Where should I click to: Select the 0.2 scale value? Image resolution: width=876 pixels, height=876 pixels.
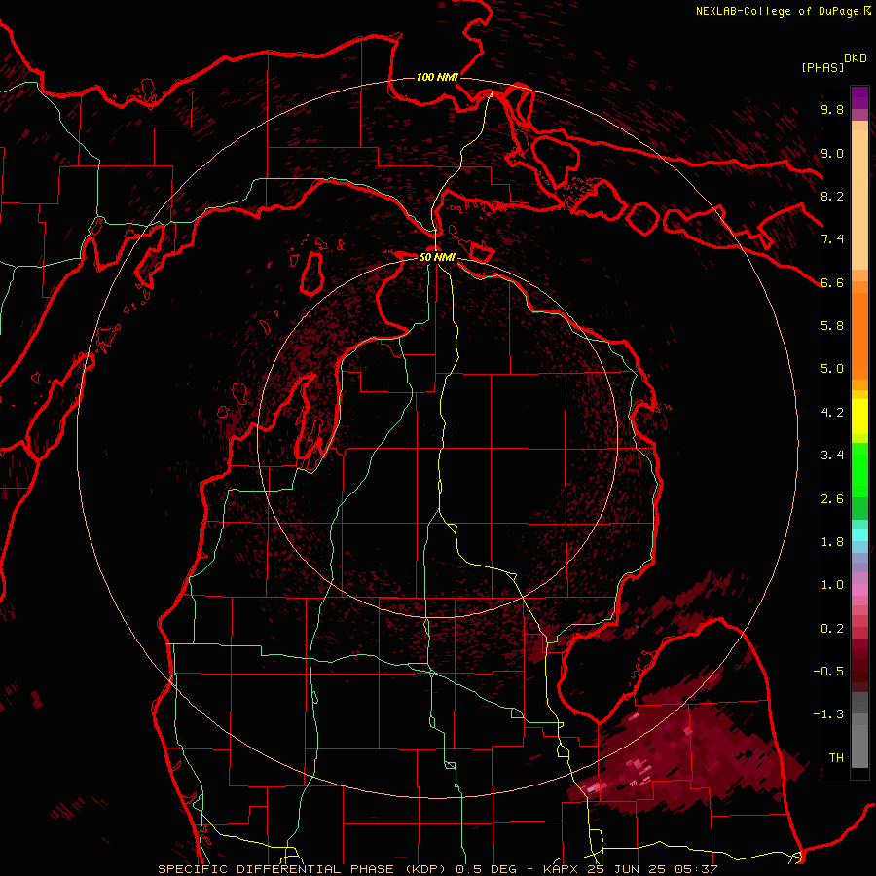point(832,629)
